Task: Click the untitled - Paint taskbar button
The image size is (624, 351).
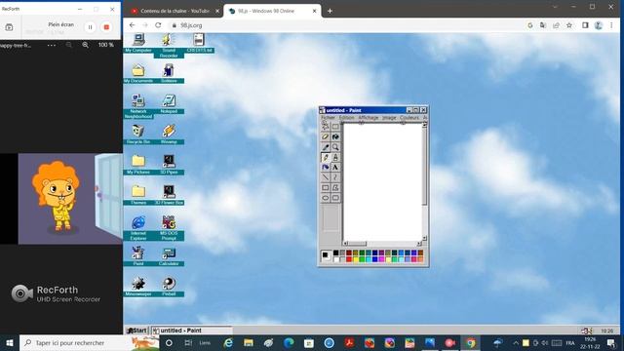Action: click(191, 331)
